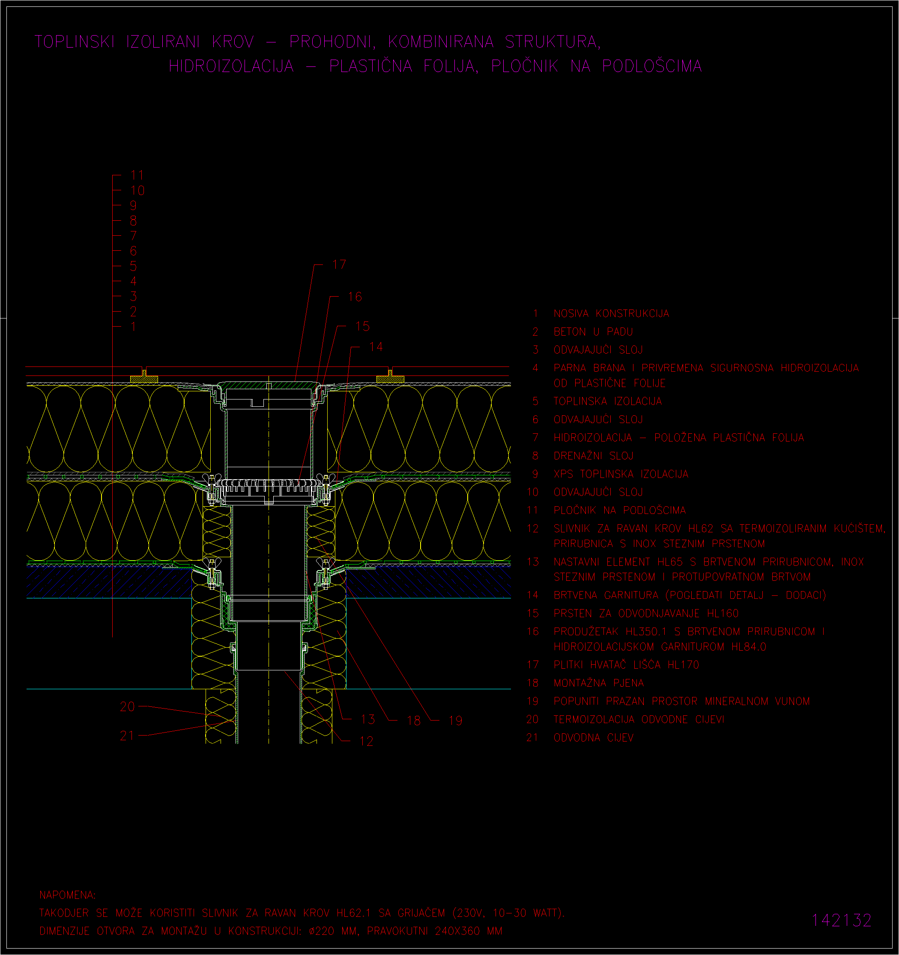Click layer callout number 11 in drawing
This screenshot has height=955, width=899.
point(137,175)
